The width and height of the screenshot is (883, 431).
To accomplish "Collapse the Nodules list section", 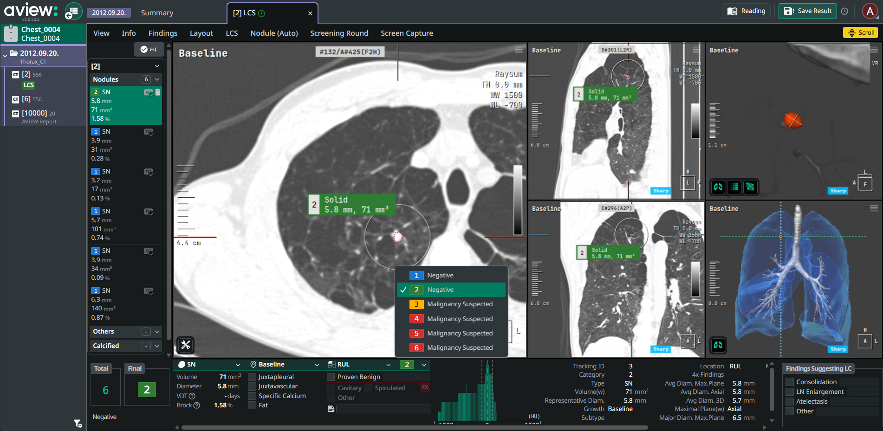I will click(x=157, y=79).
